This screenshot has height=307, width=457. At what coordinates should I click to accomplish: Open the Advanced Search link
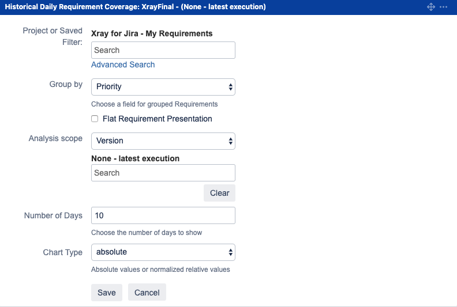point(123,65)
